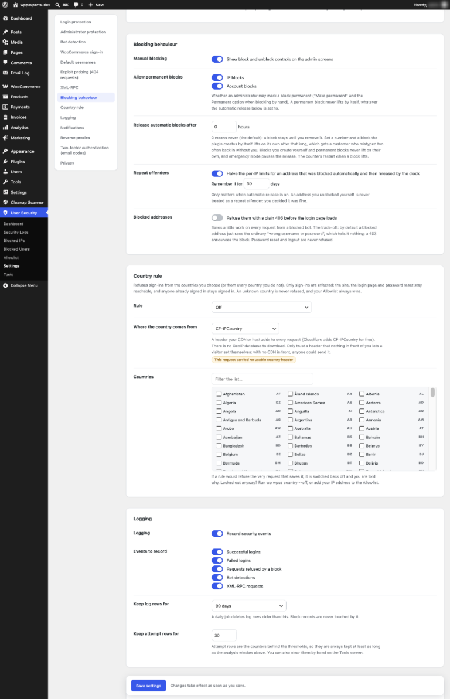
Task: Open Security Logs submenu link
Action: [16, 232]
